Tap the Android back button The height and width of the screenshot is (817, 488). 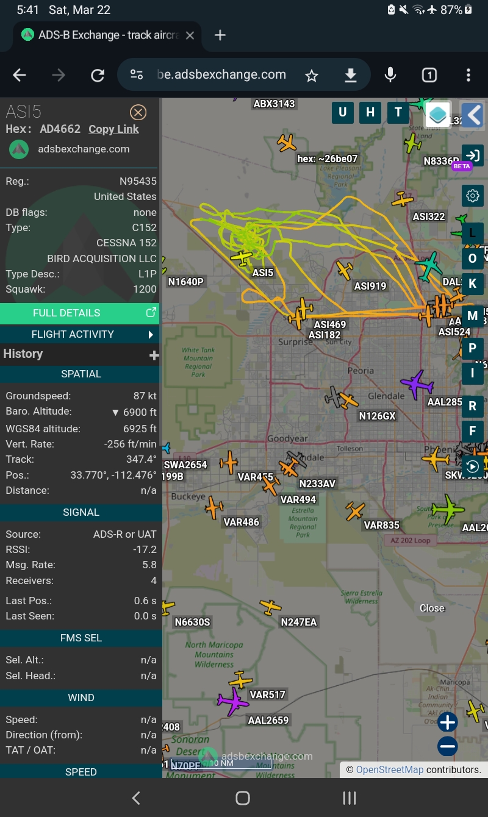coord(136,798)
